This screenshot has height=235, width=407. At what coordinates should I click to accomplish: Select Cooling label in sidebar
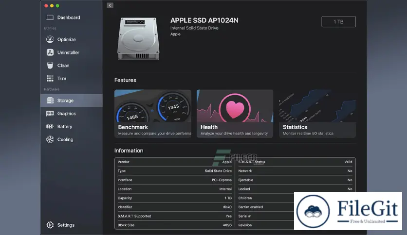tap(65, 139)
